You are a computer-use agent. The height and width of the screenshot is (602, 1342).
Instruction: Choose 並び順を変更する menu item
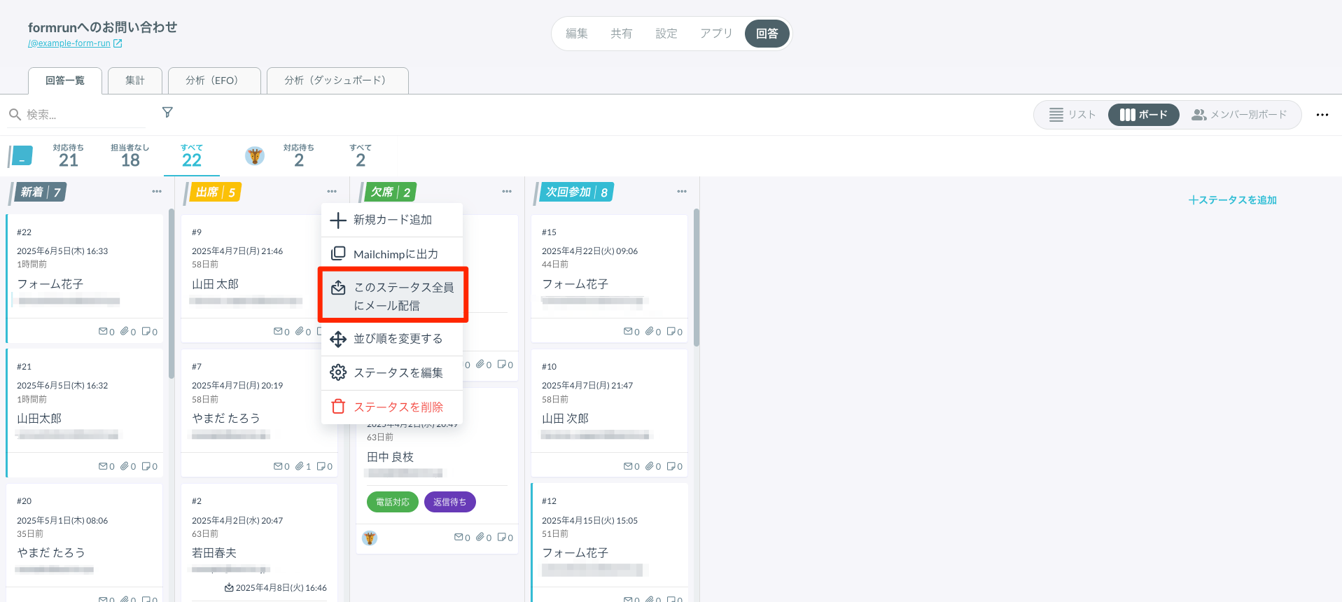tap(392, 339)
